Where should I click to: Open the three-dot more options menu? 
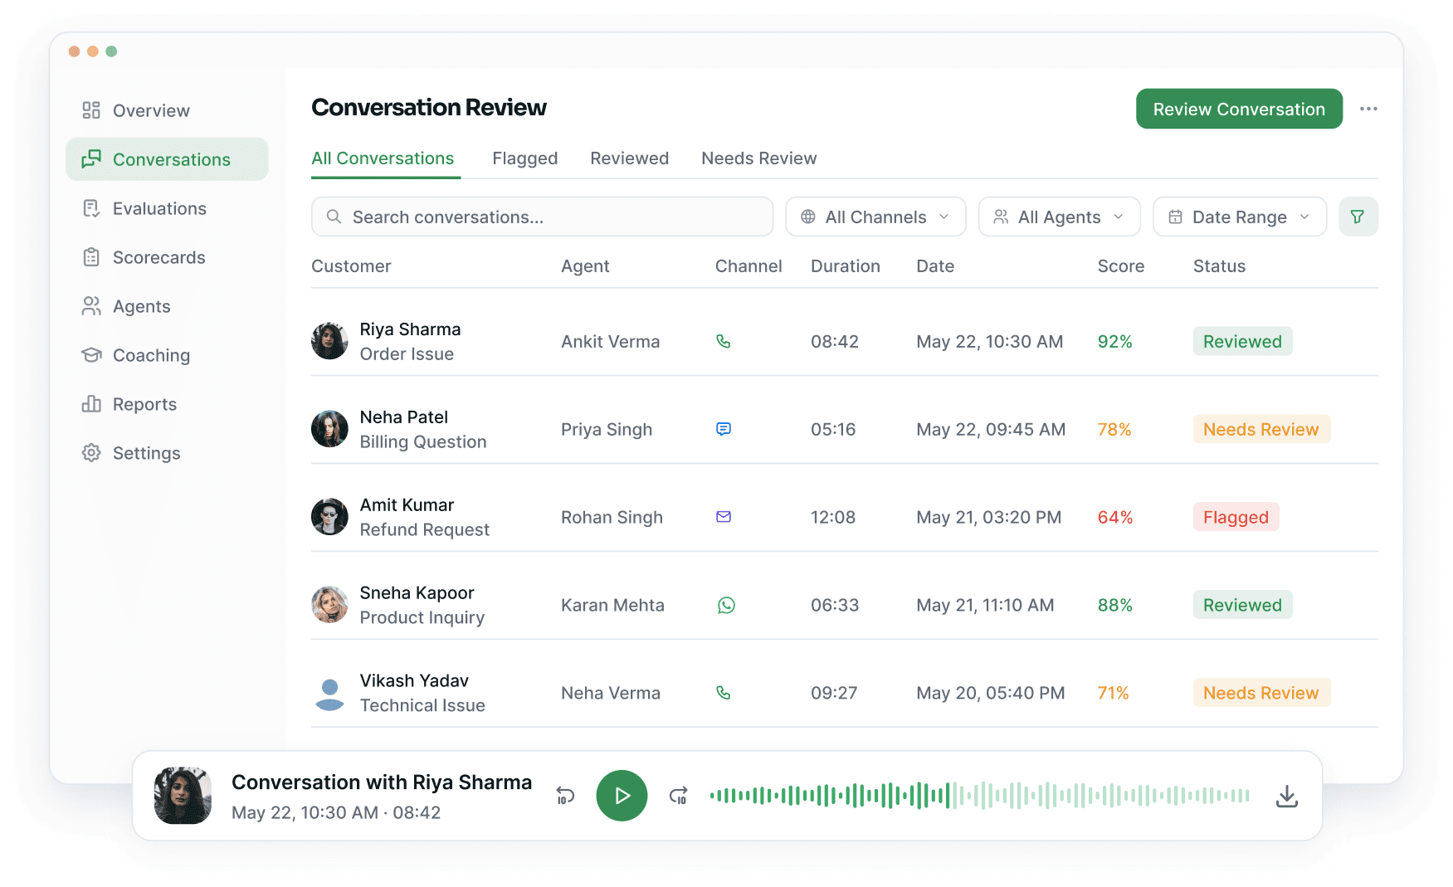(x=1368, y=109)
